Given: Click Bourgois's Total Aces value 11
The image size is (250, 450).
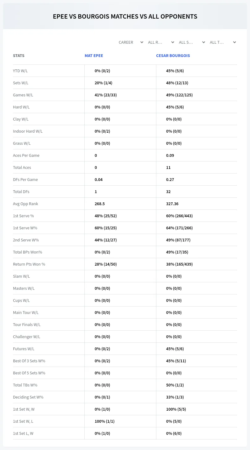Looking at the screenshot, I should coord(168,167).
